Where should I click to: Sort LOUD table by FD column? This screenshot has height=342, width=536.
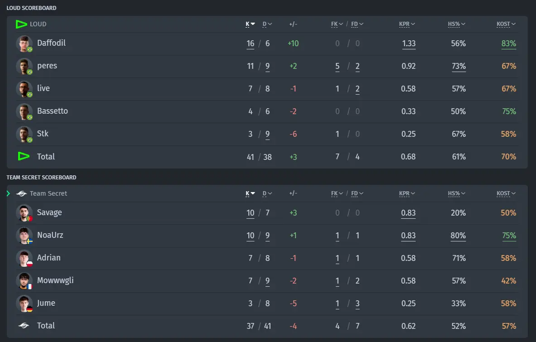point(357,24)
